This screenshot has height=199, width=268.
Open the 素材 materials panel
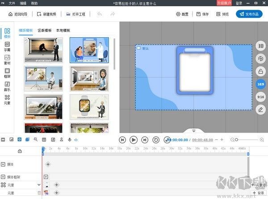tap(7, 60)
